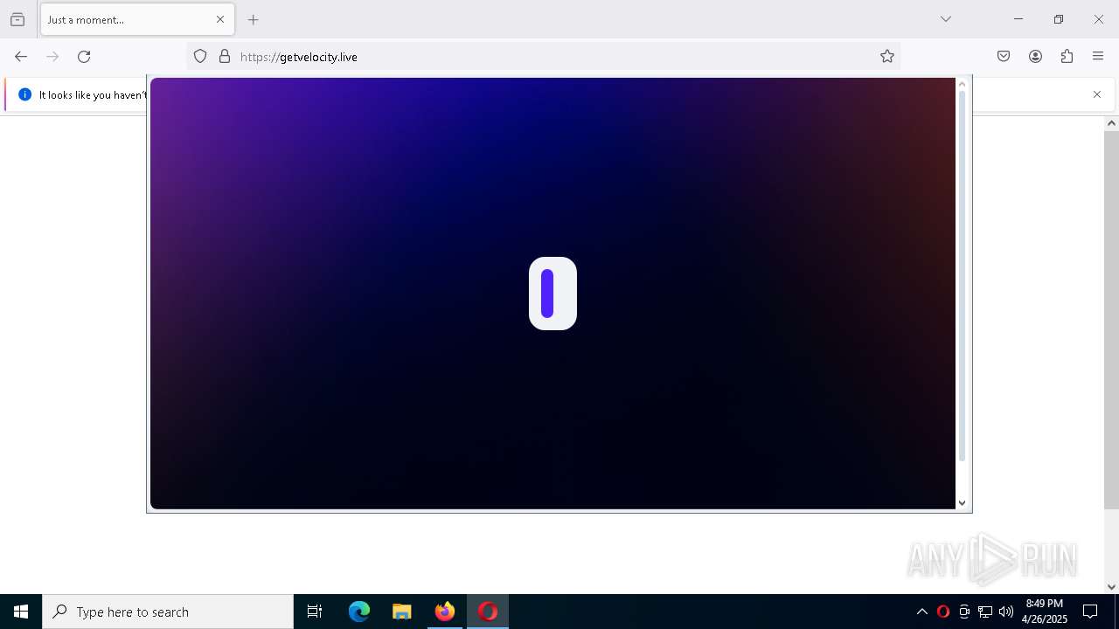
Task: Focus the getvelocity.live address bar
Action: tap(542, 57)
